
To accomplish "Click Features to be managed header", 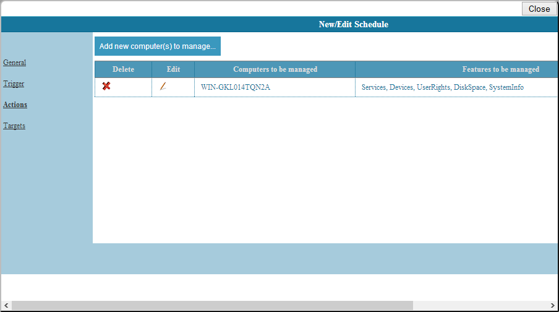I will pos(457,69).
